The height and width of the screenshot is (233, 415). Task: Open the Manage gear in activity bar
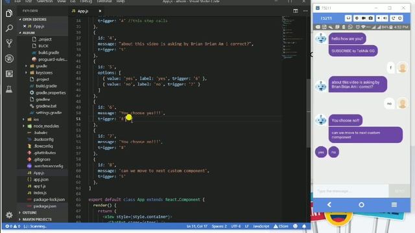pyautogui.click(x=9, y=215)
